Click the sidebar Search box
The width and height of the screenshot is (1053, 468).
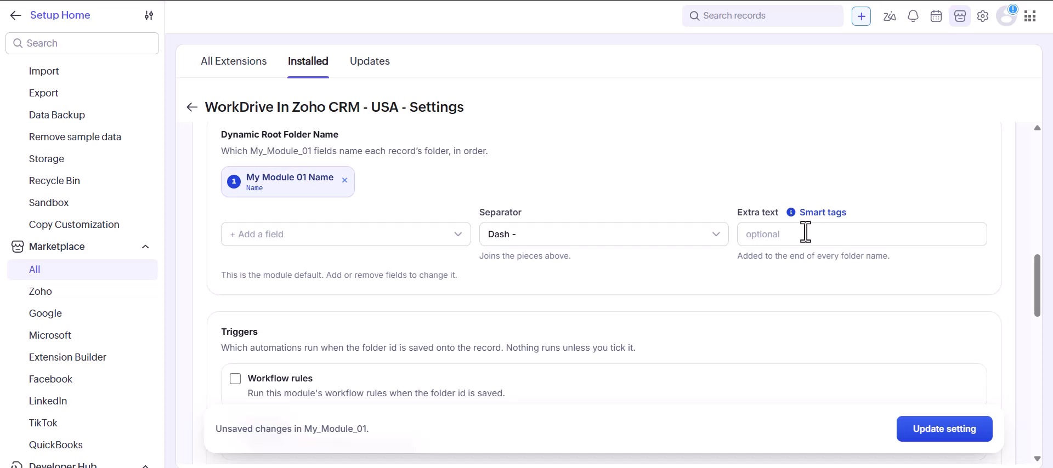[82, 43]
